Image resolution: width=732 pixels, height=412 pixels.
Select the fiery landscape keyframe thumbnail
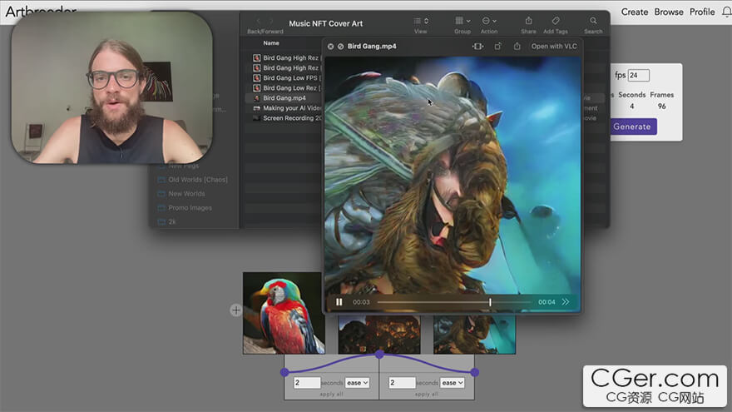(x=379, y=334)
